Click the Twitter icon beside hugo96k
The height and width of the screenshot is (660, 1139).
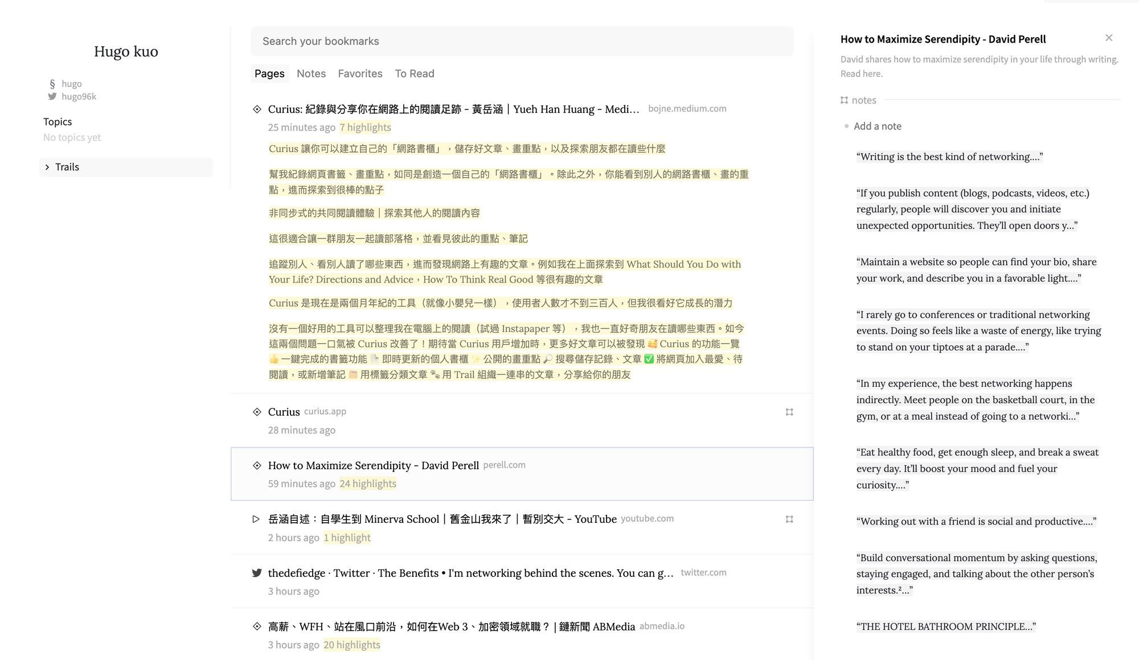tap(52, 96)
